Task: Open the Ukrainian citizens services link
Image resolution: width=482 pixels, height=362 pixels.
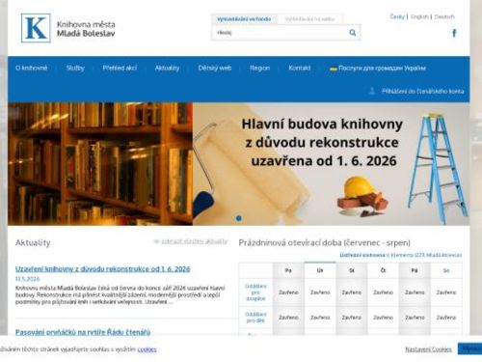Action: [x=382, y=69]
